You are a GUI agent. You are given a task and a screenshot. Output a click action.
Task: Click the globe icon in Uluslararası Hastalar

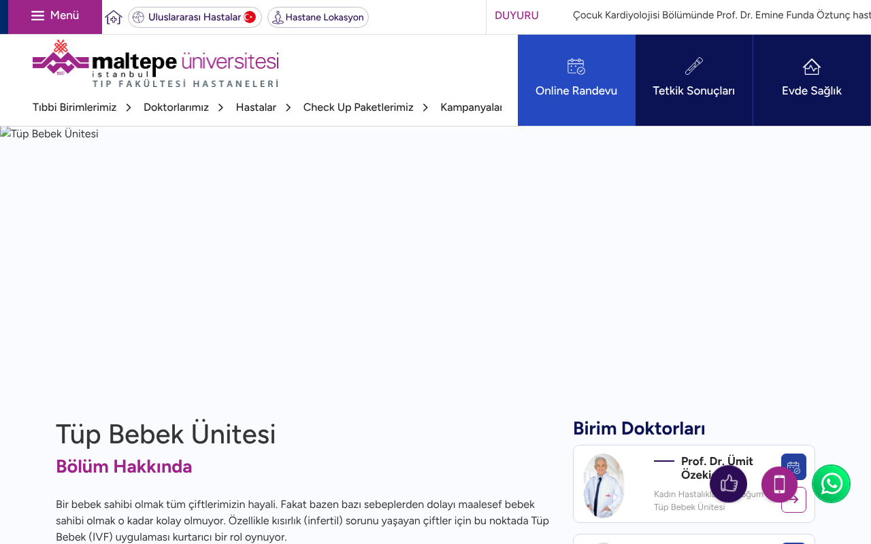pyautogui.click(x=139, y=17)
